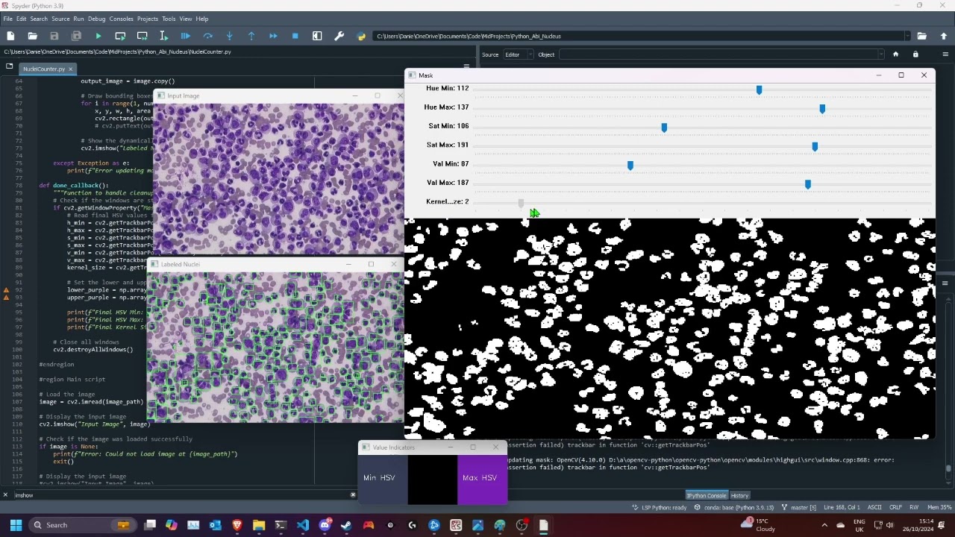Image resolution: width=955 pixels, height=537 pixels.
Task: Open the Windows Start menu
Action: [16, 525]
